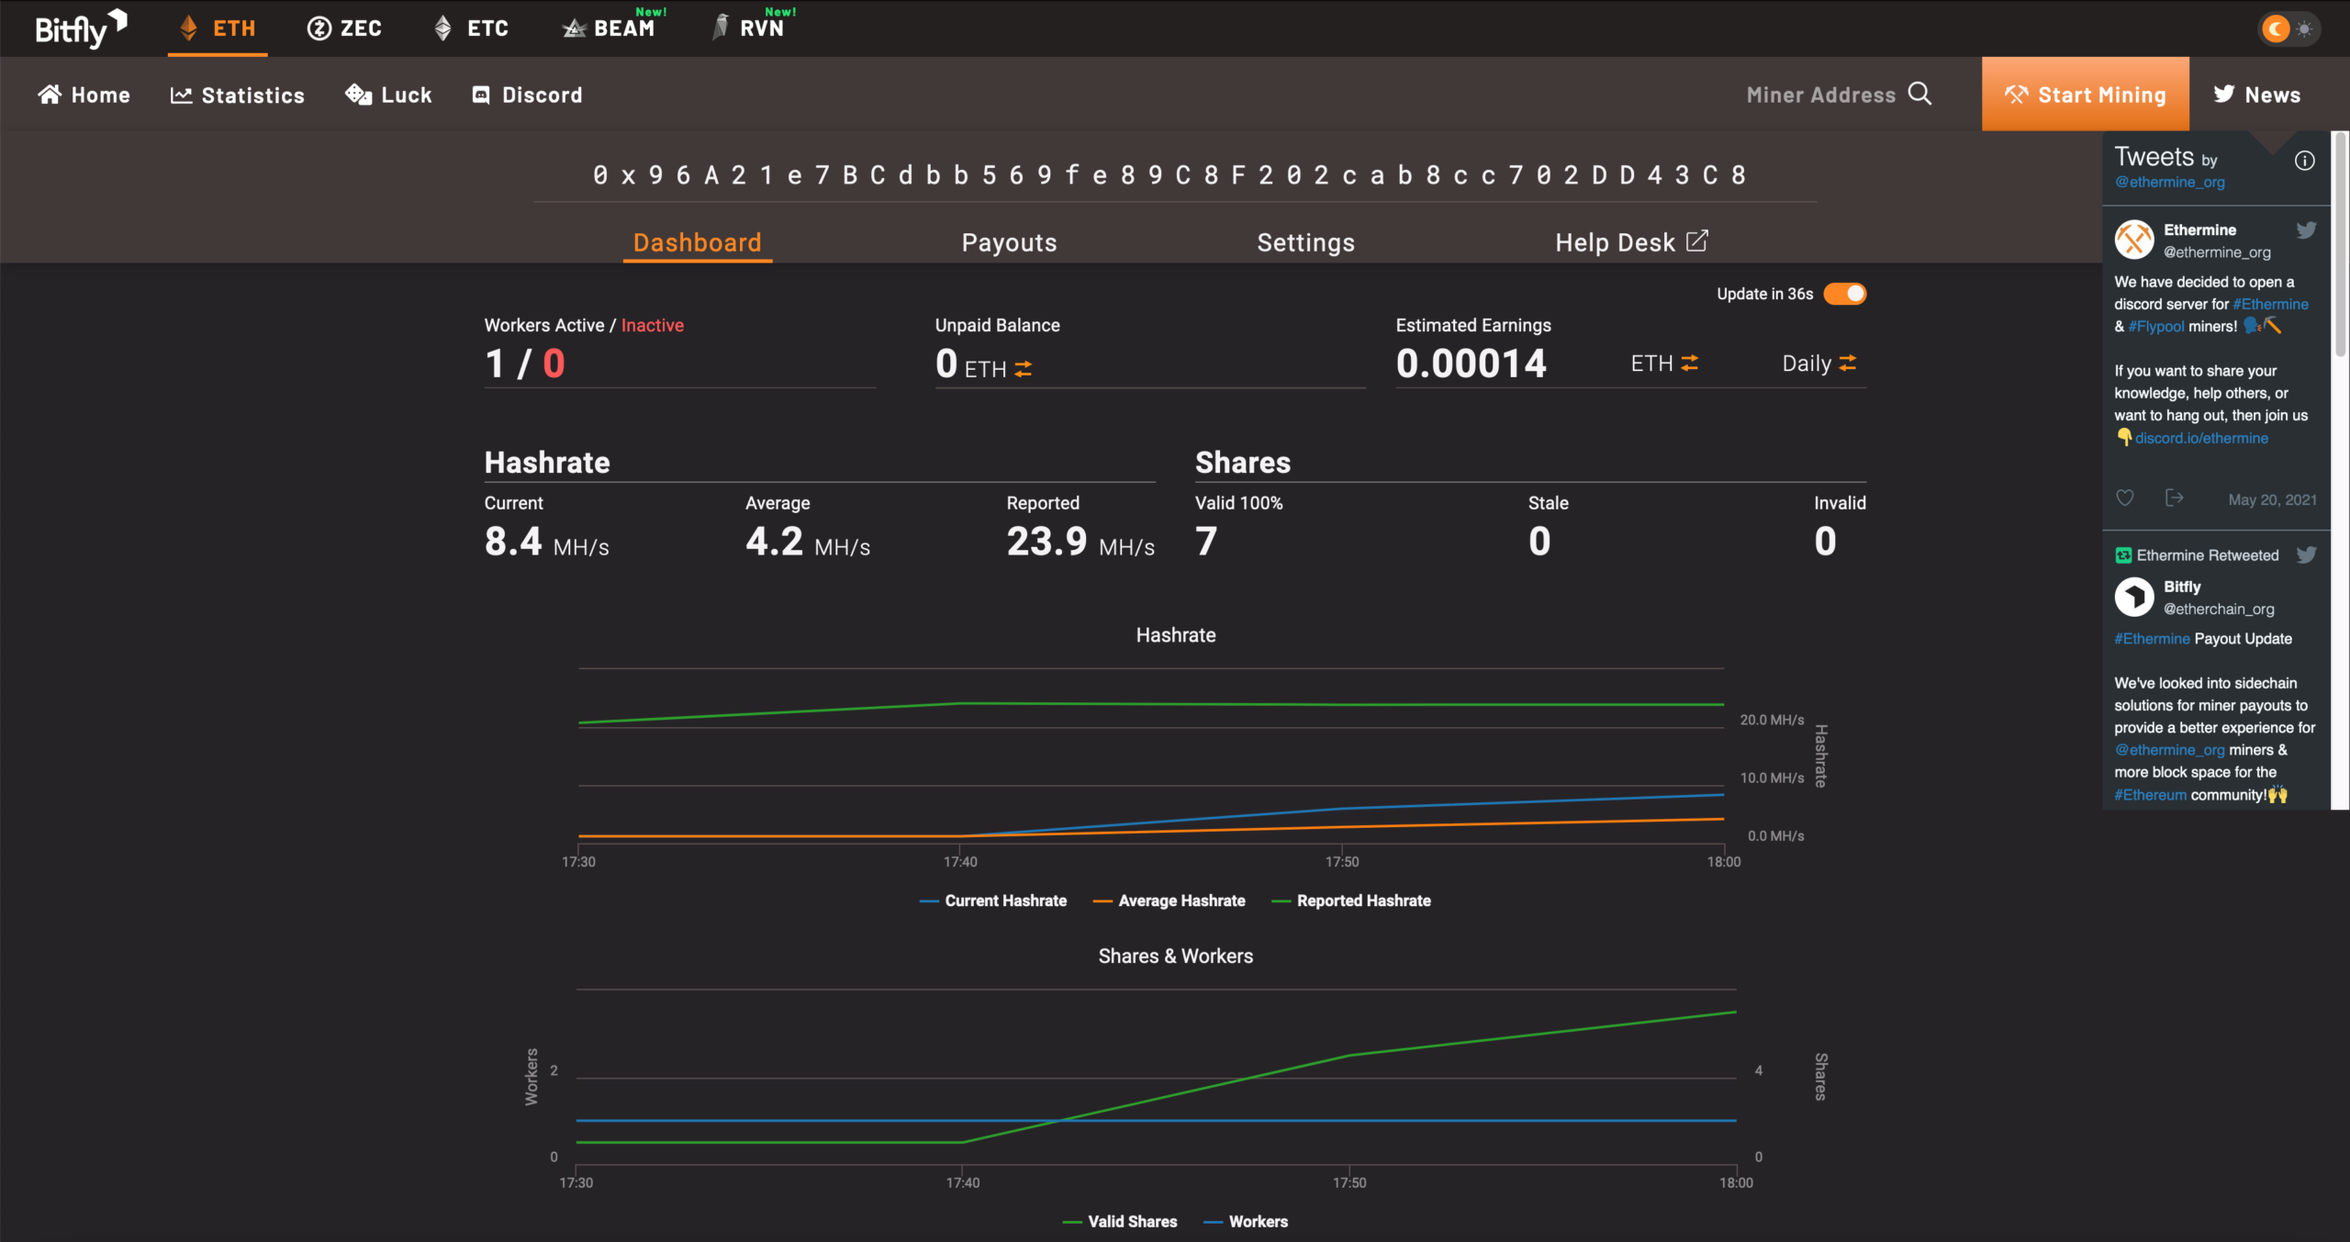Open @etherchain_org profile handle
Viewport: 2350px width, 1242px height.
pyautogui.click(x=2219, y=609)
